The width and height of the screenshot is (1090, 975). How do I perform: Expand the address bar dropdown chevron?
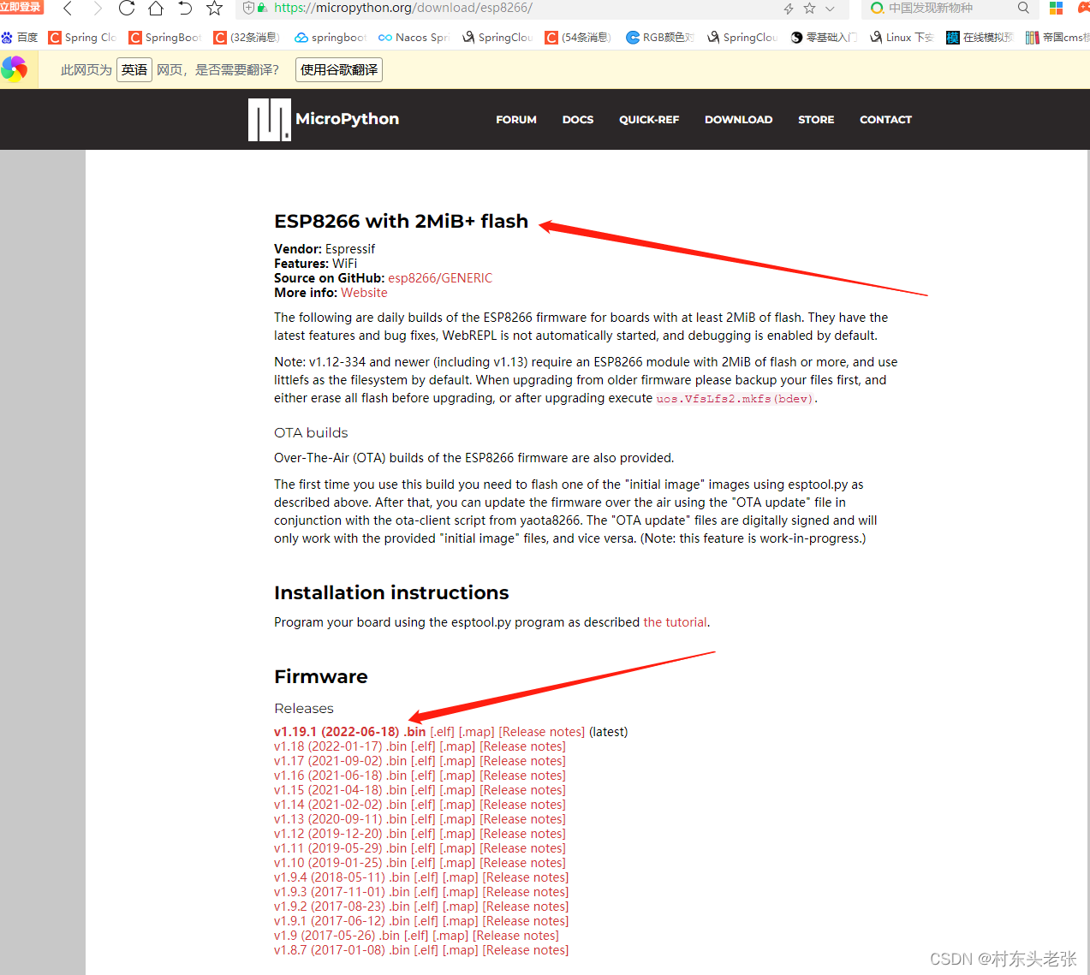830,9
